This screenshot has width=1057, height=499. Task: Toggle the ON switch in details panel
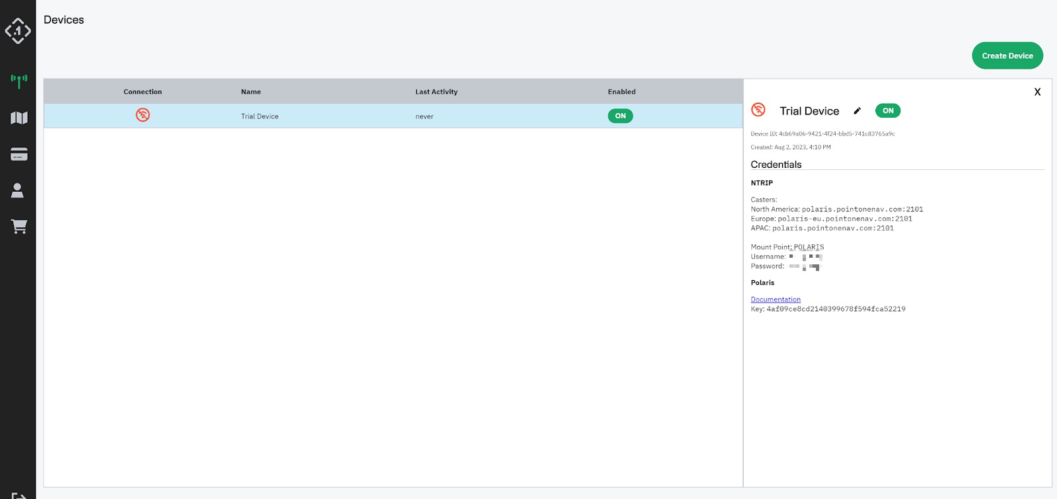[x=888, y=110]
